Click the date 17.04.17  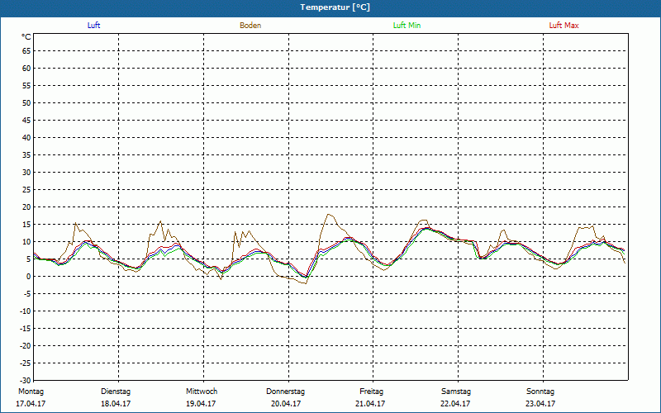tap(31, 404)
